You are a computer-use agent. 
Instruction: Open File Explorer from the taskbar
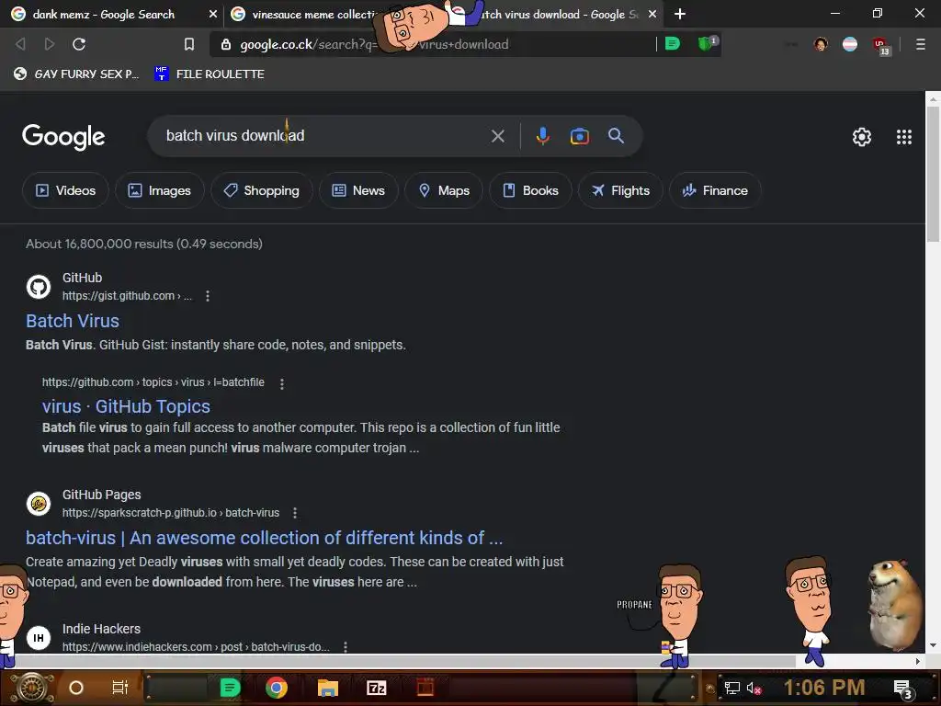tap(328, 688)
